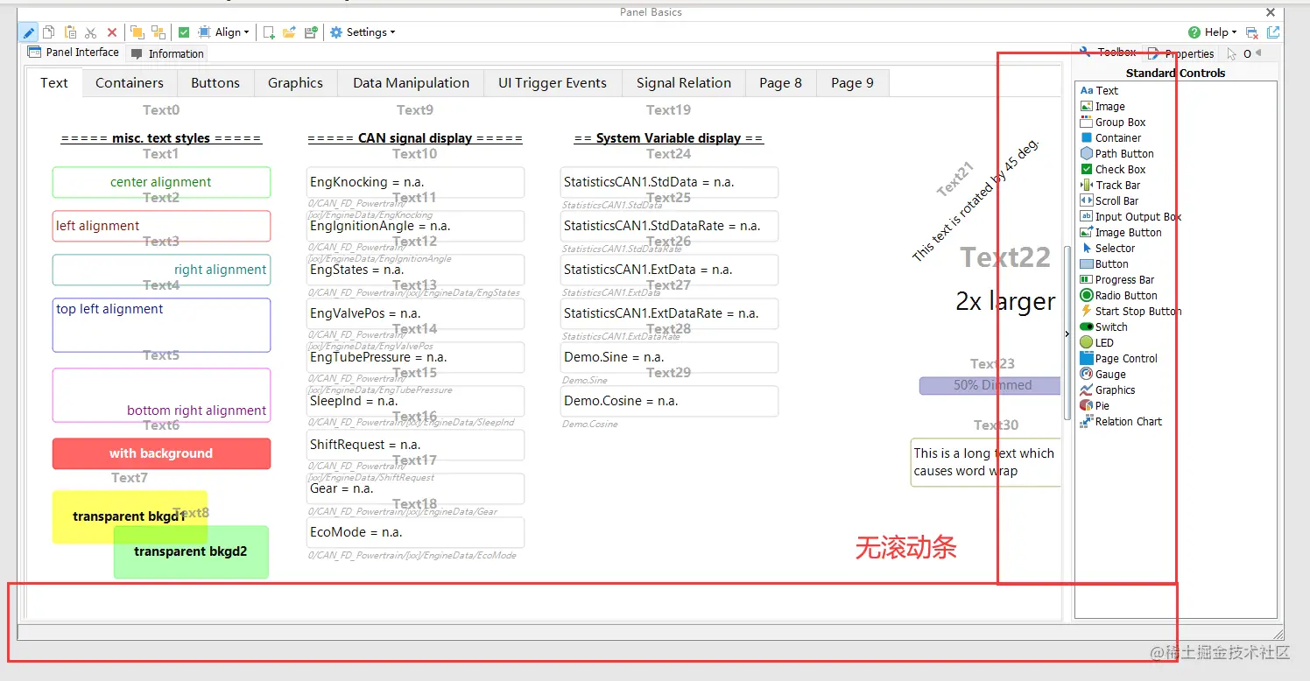Select the LED control
This screenshot has width=1310, height=681.
[x=1096, y=342]
